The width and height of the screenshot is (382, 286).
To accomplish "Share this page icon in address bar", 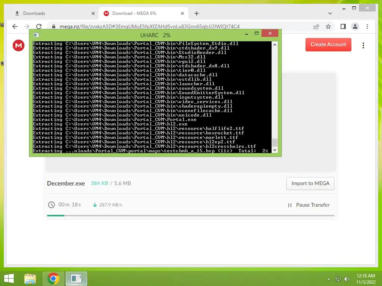I will tap(316, 26).
